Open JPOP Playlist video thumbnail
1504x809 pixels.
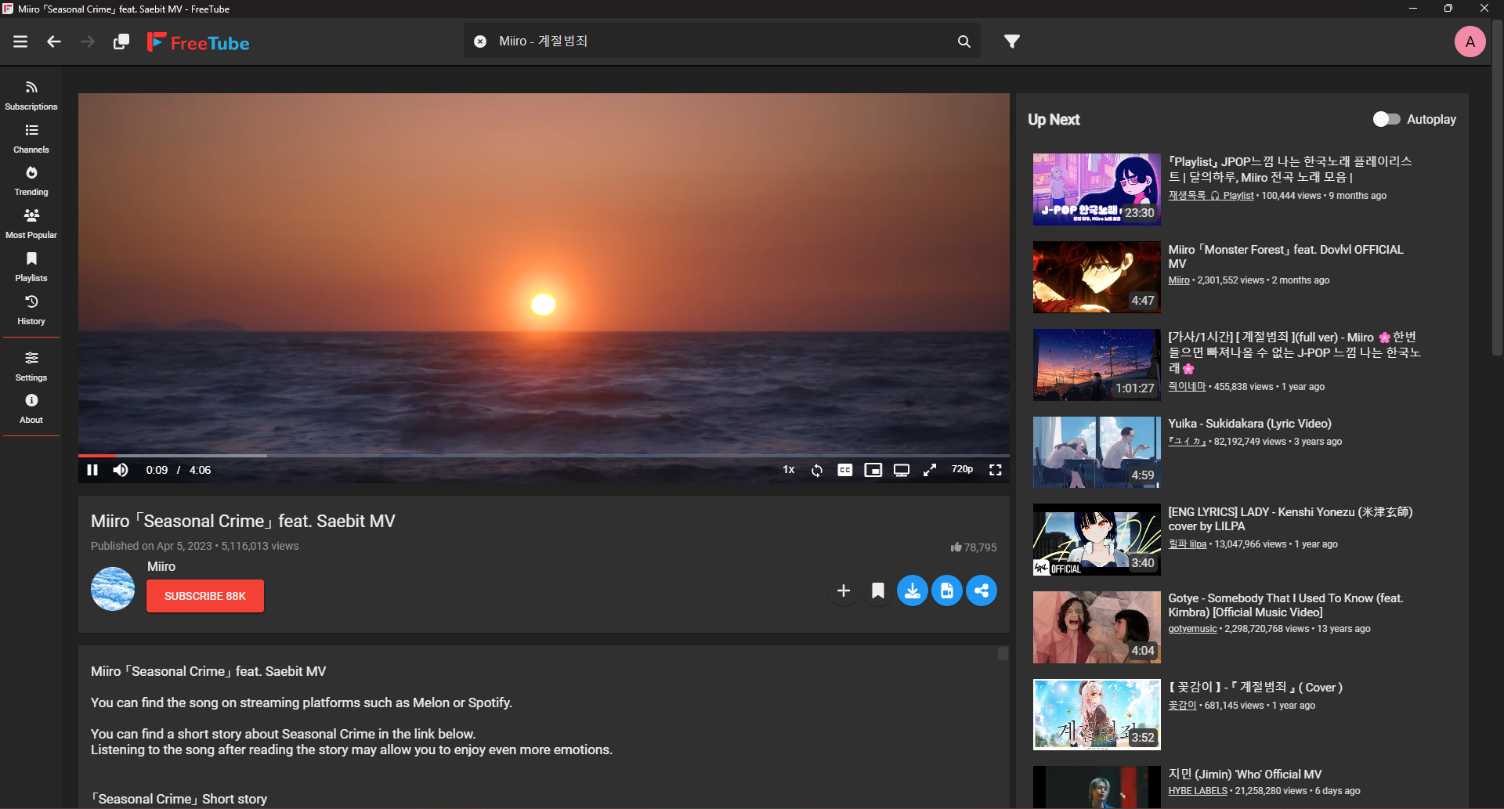click(x=1097, y=190)
